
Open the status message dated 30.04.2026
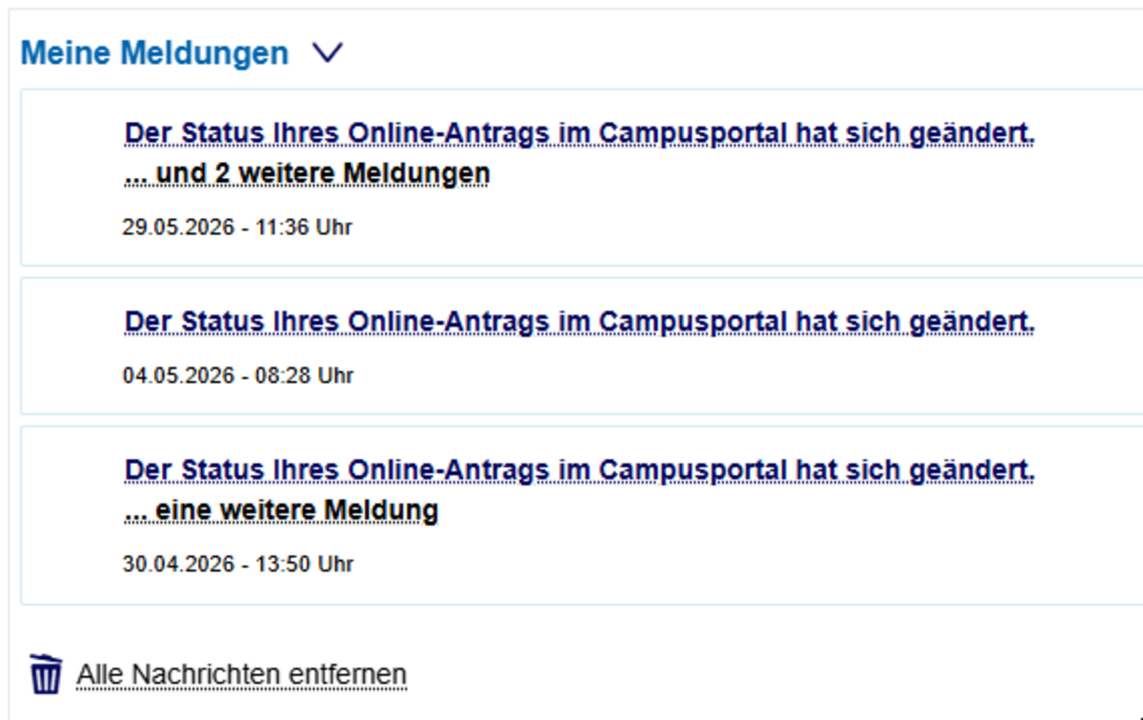(x=579, y=470)
